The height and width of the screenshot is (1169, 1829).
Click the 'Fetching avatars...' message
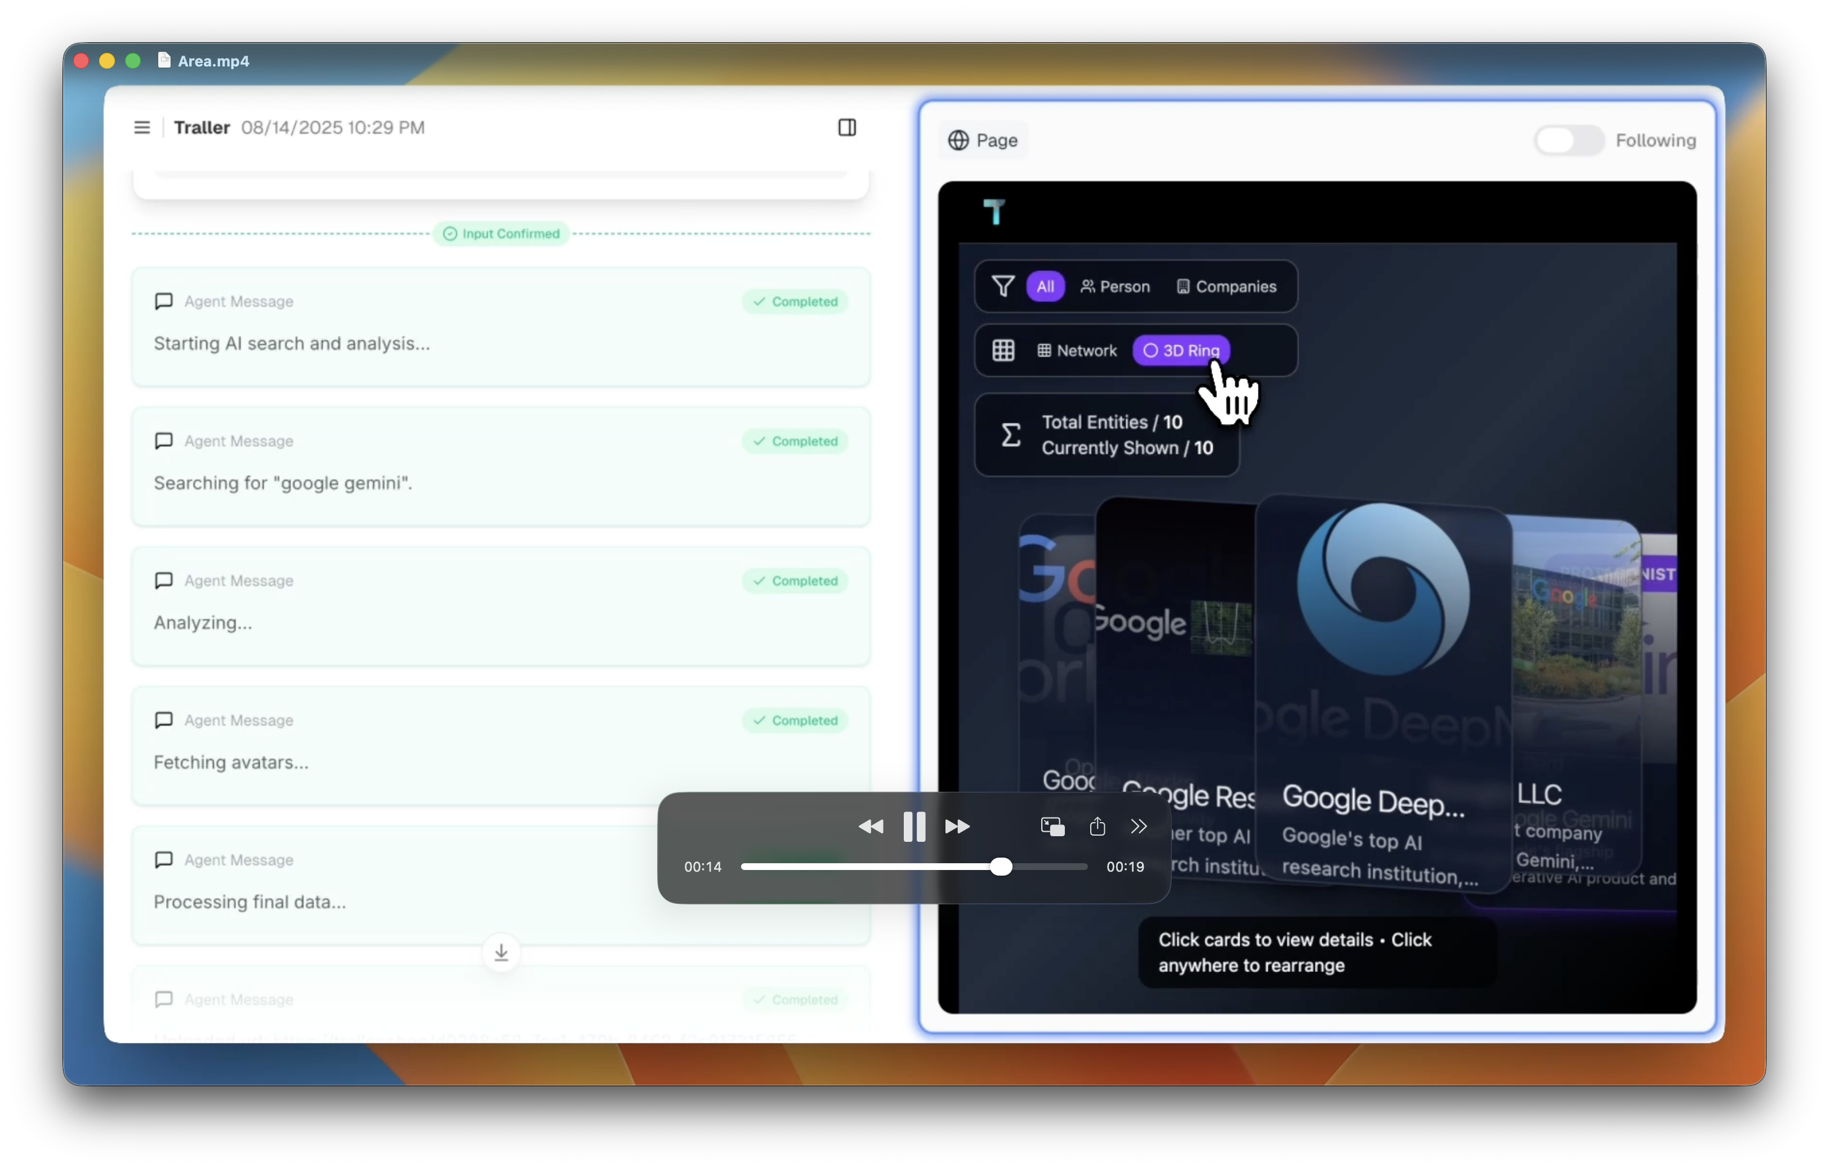231,762
